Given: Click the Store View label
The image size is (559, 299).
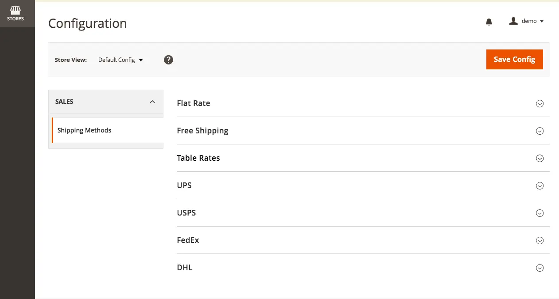Looking at the screenshot, I should (71, 60).
